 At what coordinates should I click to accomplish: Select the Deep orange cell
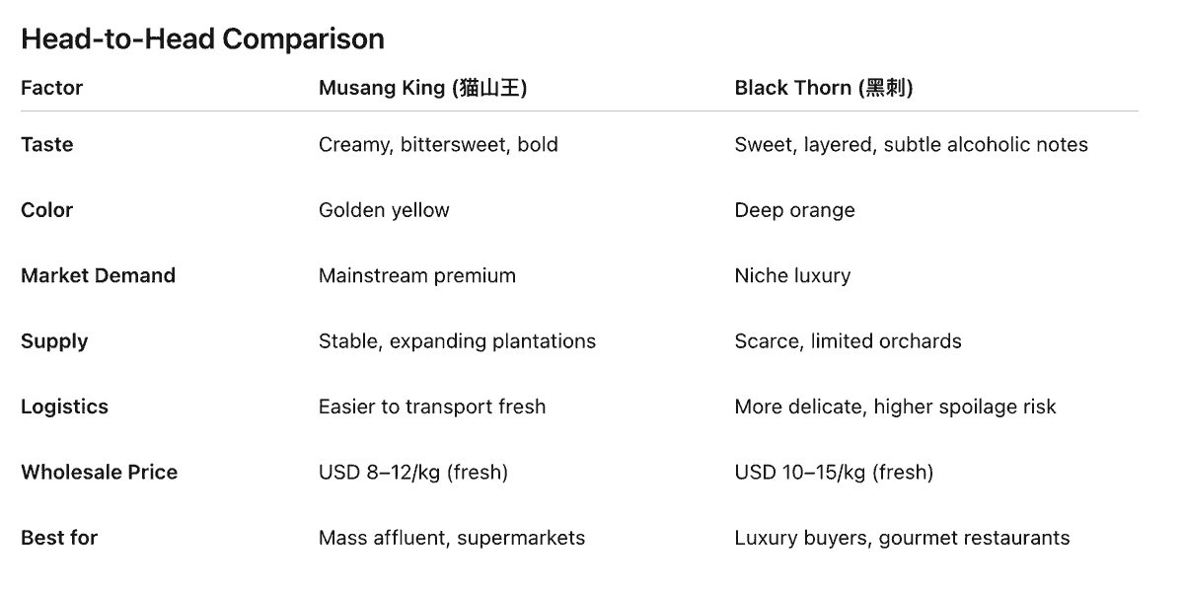794,210
